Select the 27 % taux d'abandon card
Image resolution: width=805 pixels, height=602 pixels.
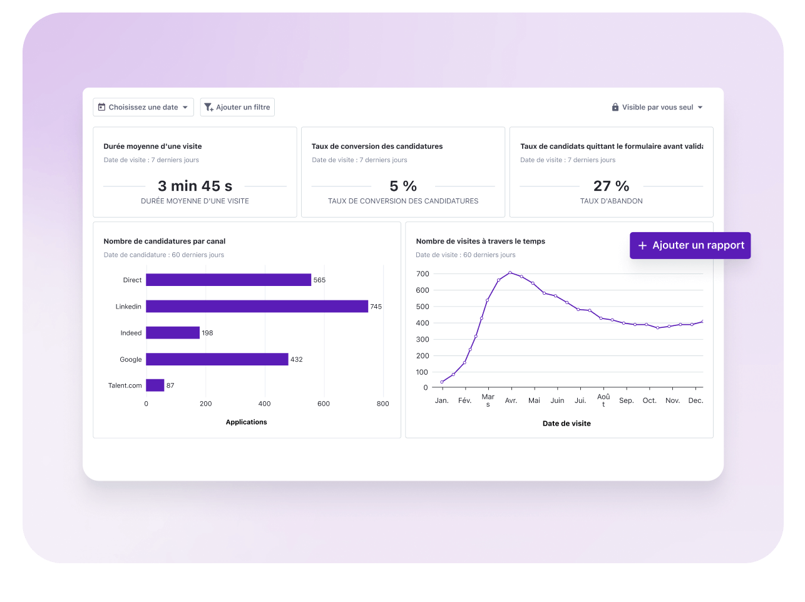tap(611, 172)
